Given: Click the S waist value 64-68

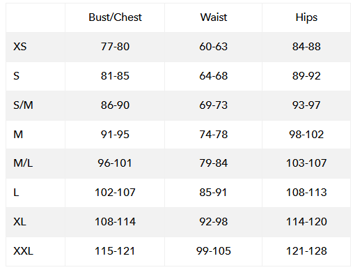Looking at the screenshot, I should click(214, 76).
